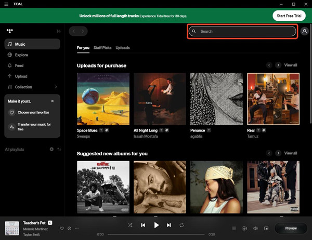Select Music in the sidebar
This screenshot has height=240, width=312.
pos(32,44)
